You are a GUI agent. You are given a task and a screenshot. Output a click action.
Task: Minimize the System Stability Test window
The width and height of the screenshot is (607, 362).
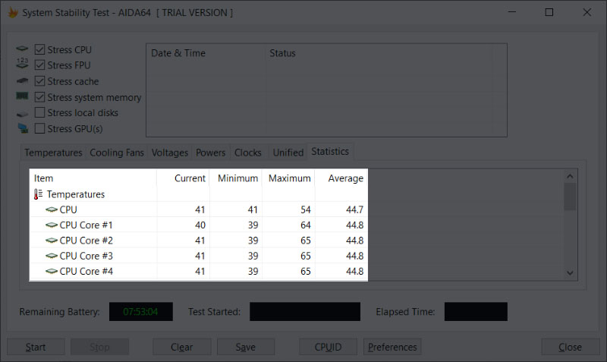pos(512,12)
